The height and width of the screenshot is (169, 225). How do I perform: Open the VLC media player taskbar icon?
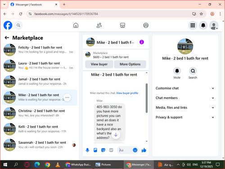[58, 164]
